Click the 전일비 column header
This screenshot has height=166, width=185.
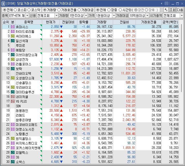(x=124, y=22)
